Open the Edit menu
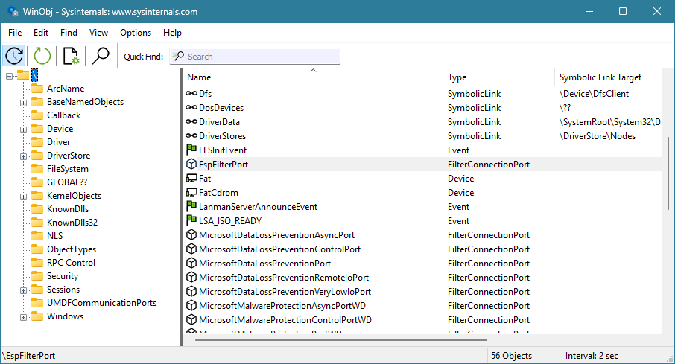The image size is (675, 364). [x=41, y=33]
